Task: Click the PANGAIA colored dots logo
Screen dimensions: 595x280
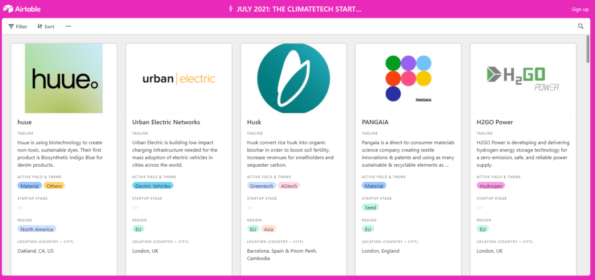Action: click(x=408, y=78)
